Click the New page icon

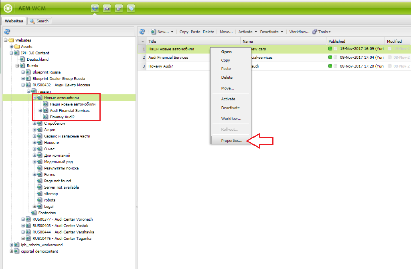point(153,32)
